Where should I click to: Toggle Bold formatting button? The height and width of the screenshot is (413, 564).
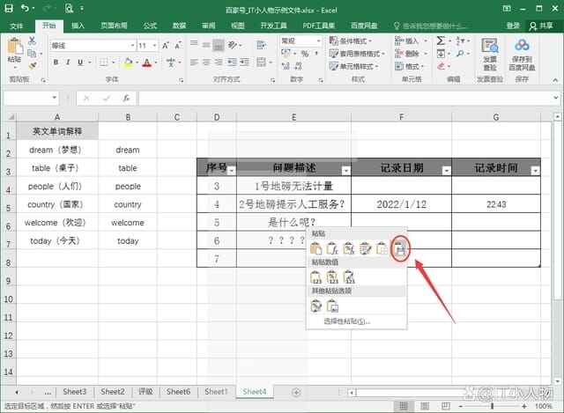coord(56,62)
